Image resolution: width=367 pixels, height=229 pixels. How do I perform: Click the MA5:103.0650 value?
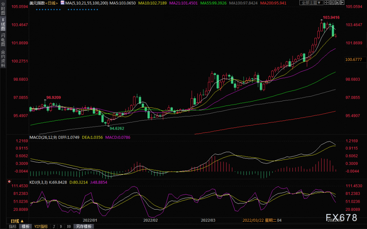click(123, 3)
